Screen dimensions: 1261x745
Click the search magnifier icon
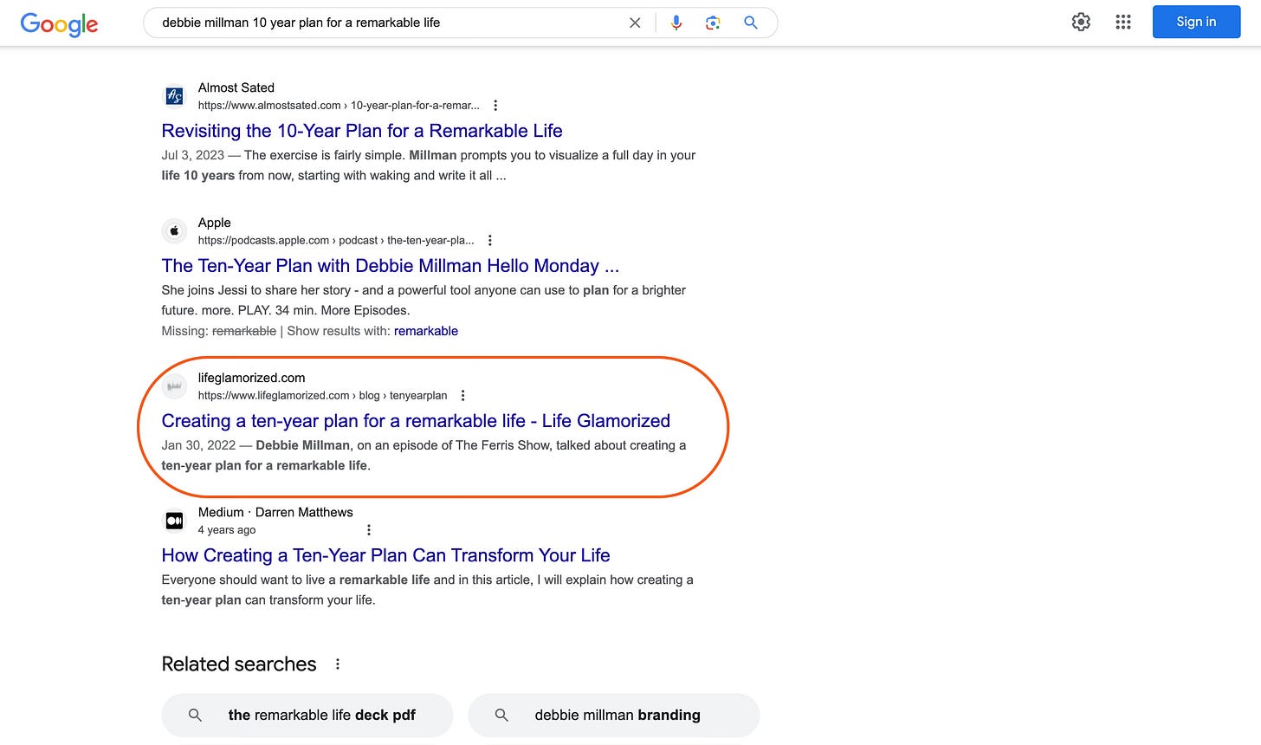click(750, 23)
